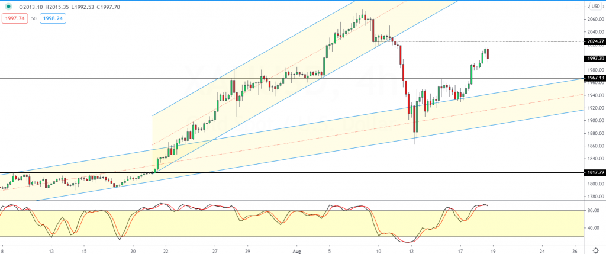Click the date 26 on time axis
This screenshot has width=606, height=254.
(x=575, y=250)
